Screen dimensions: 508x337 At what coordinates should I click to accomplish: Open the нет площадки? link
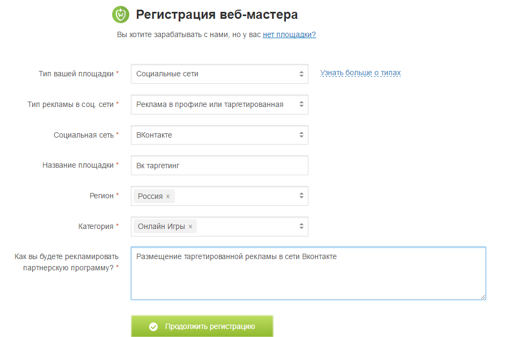pos(289,35)
